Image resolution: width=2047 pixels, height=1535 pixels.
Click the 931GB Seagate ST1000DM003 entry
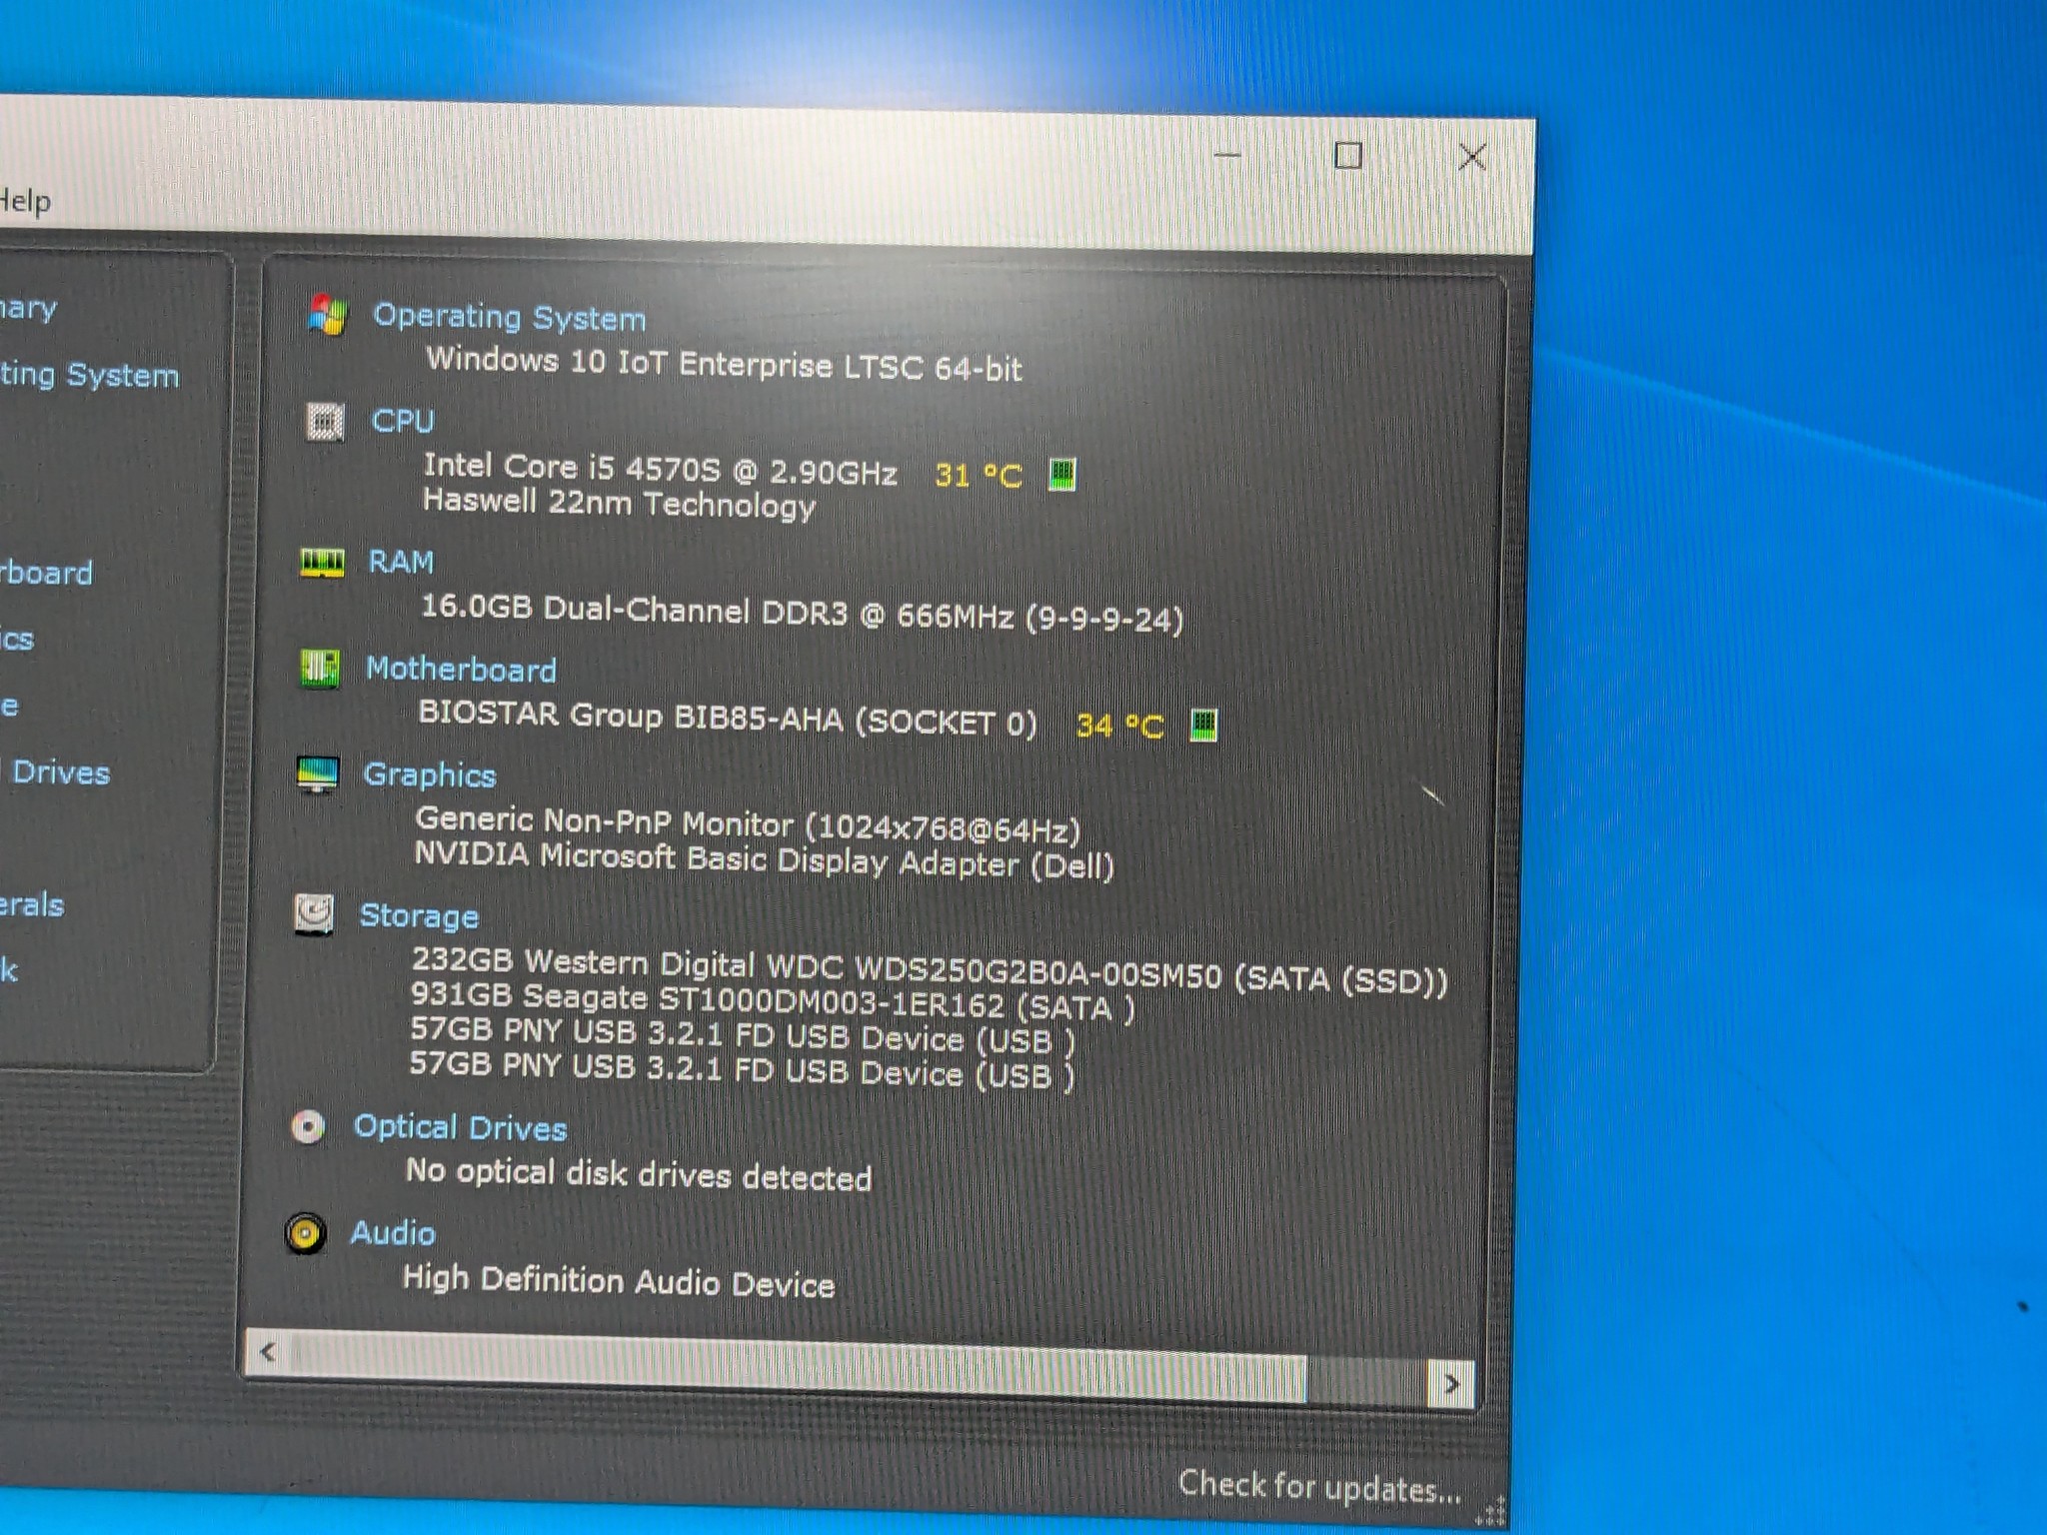[773, 1001]
